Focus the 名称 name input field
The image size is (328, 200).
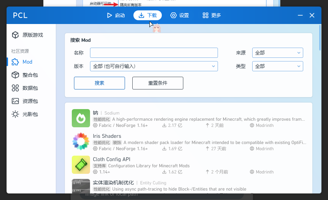point(154,53)
